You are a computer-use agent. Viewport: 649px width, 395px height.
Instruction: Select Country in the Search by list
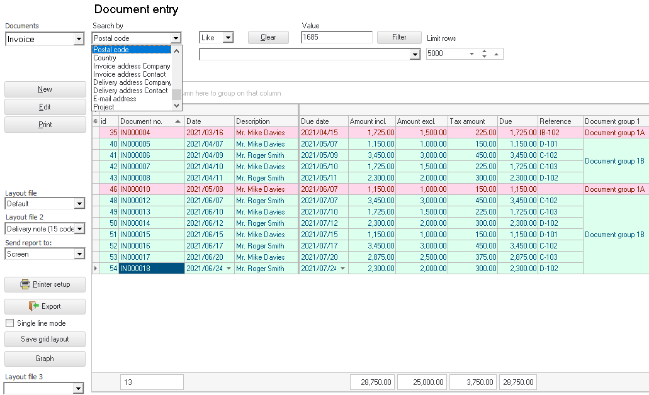[105, 58]
